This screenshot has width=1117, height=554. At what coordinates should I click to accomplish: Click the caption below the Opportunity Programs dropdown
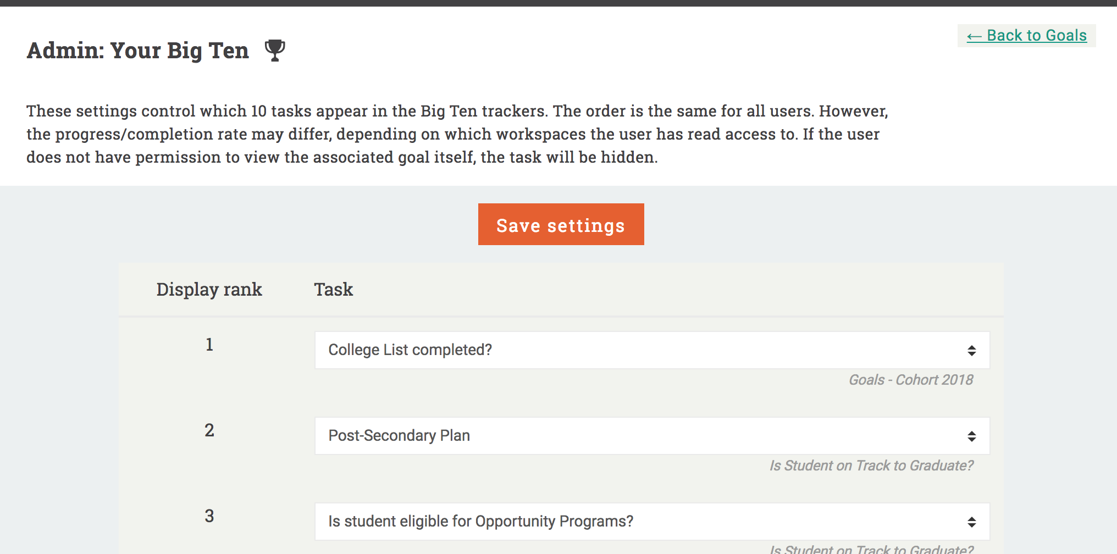871,549
